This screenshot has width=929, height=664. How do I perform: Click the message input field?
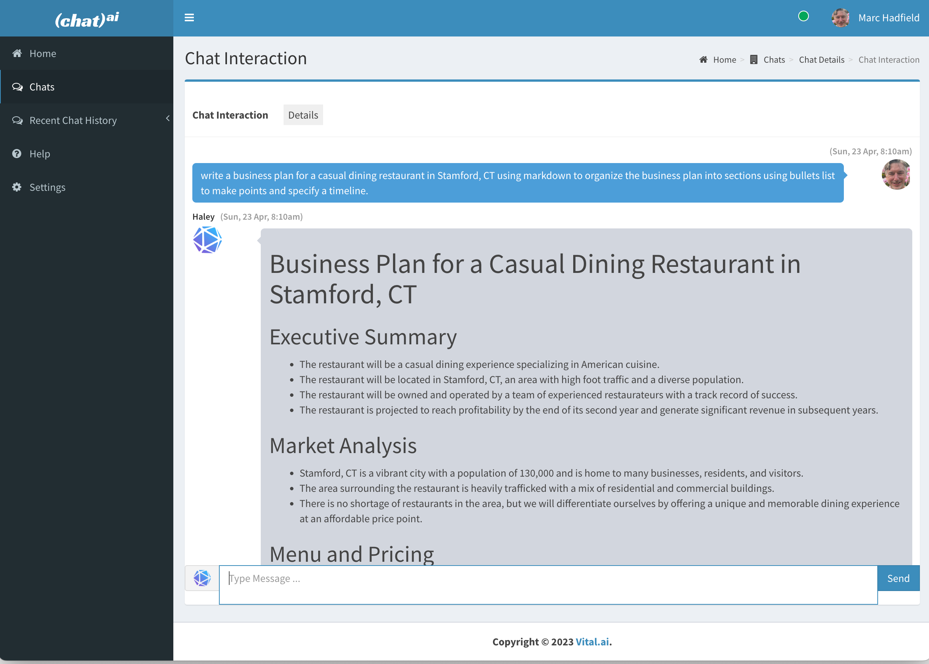[548, 578]
